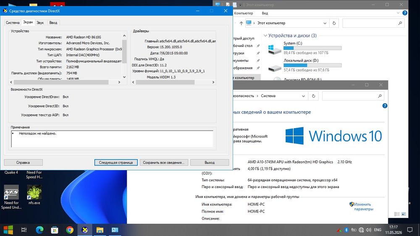Open the Ввод tab in DirectX diagnostics
Screen dimensions: 420x236
point(53,23)
